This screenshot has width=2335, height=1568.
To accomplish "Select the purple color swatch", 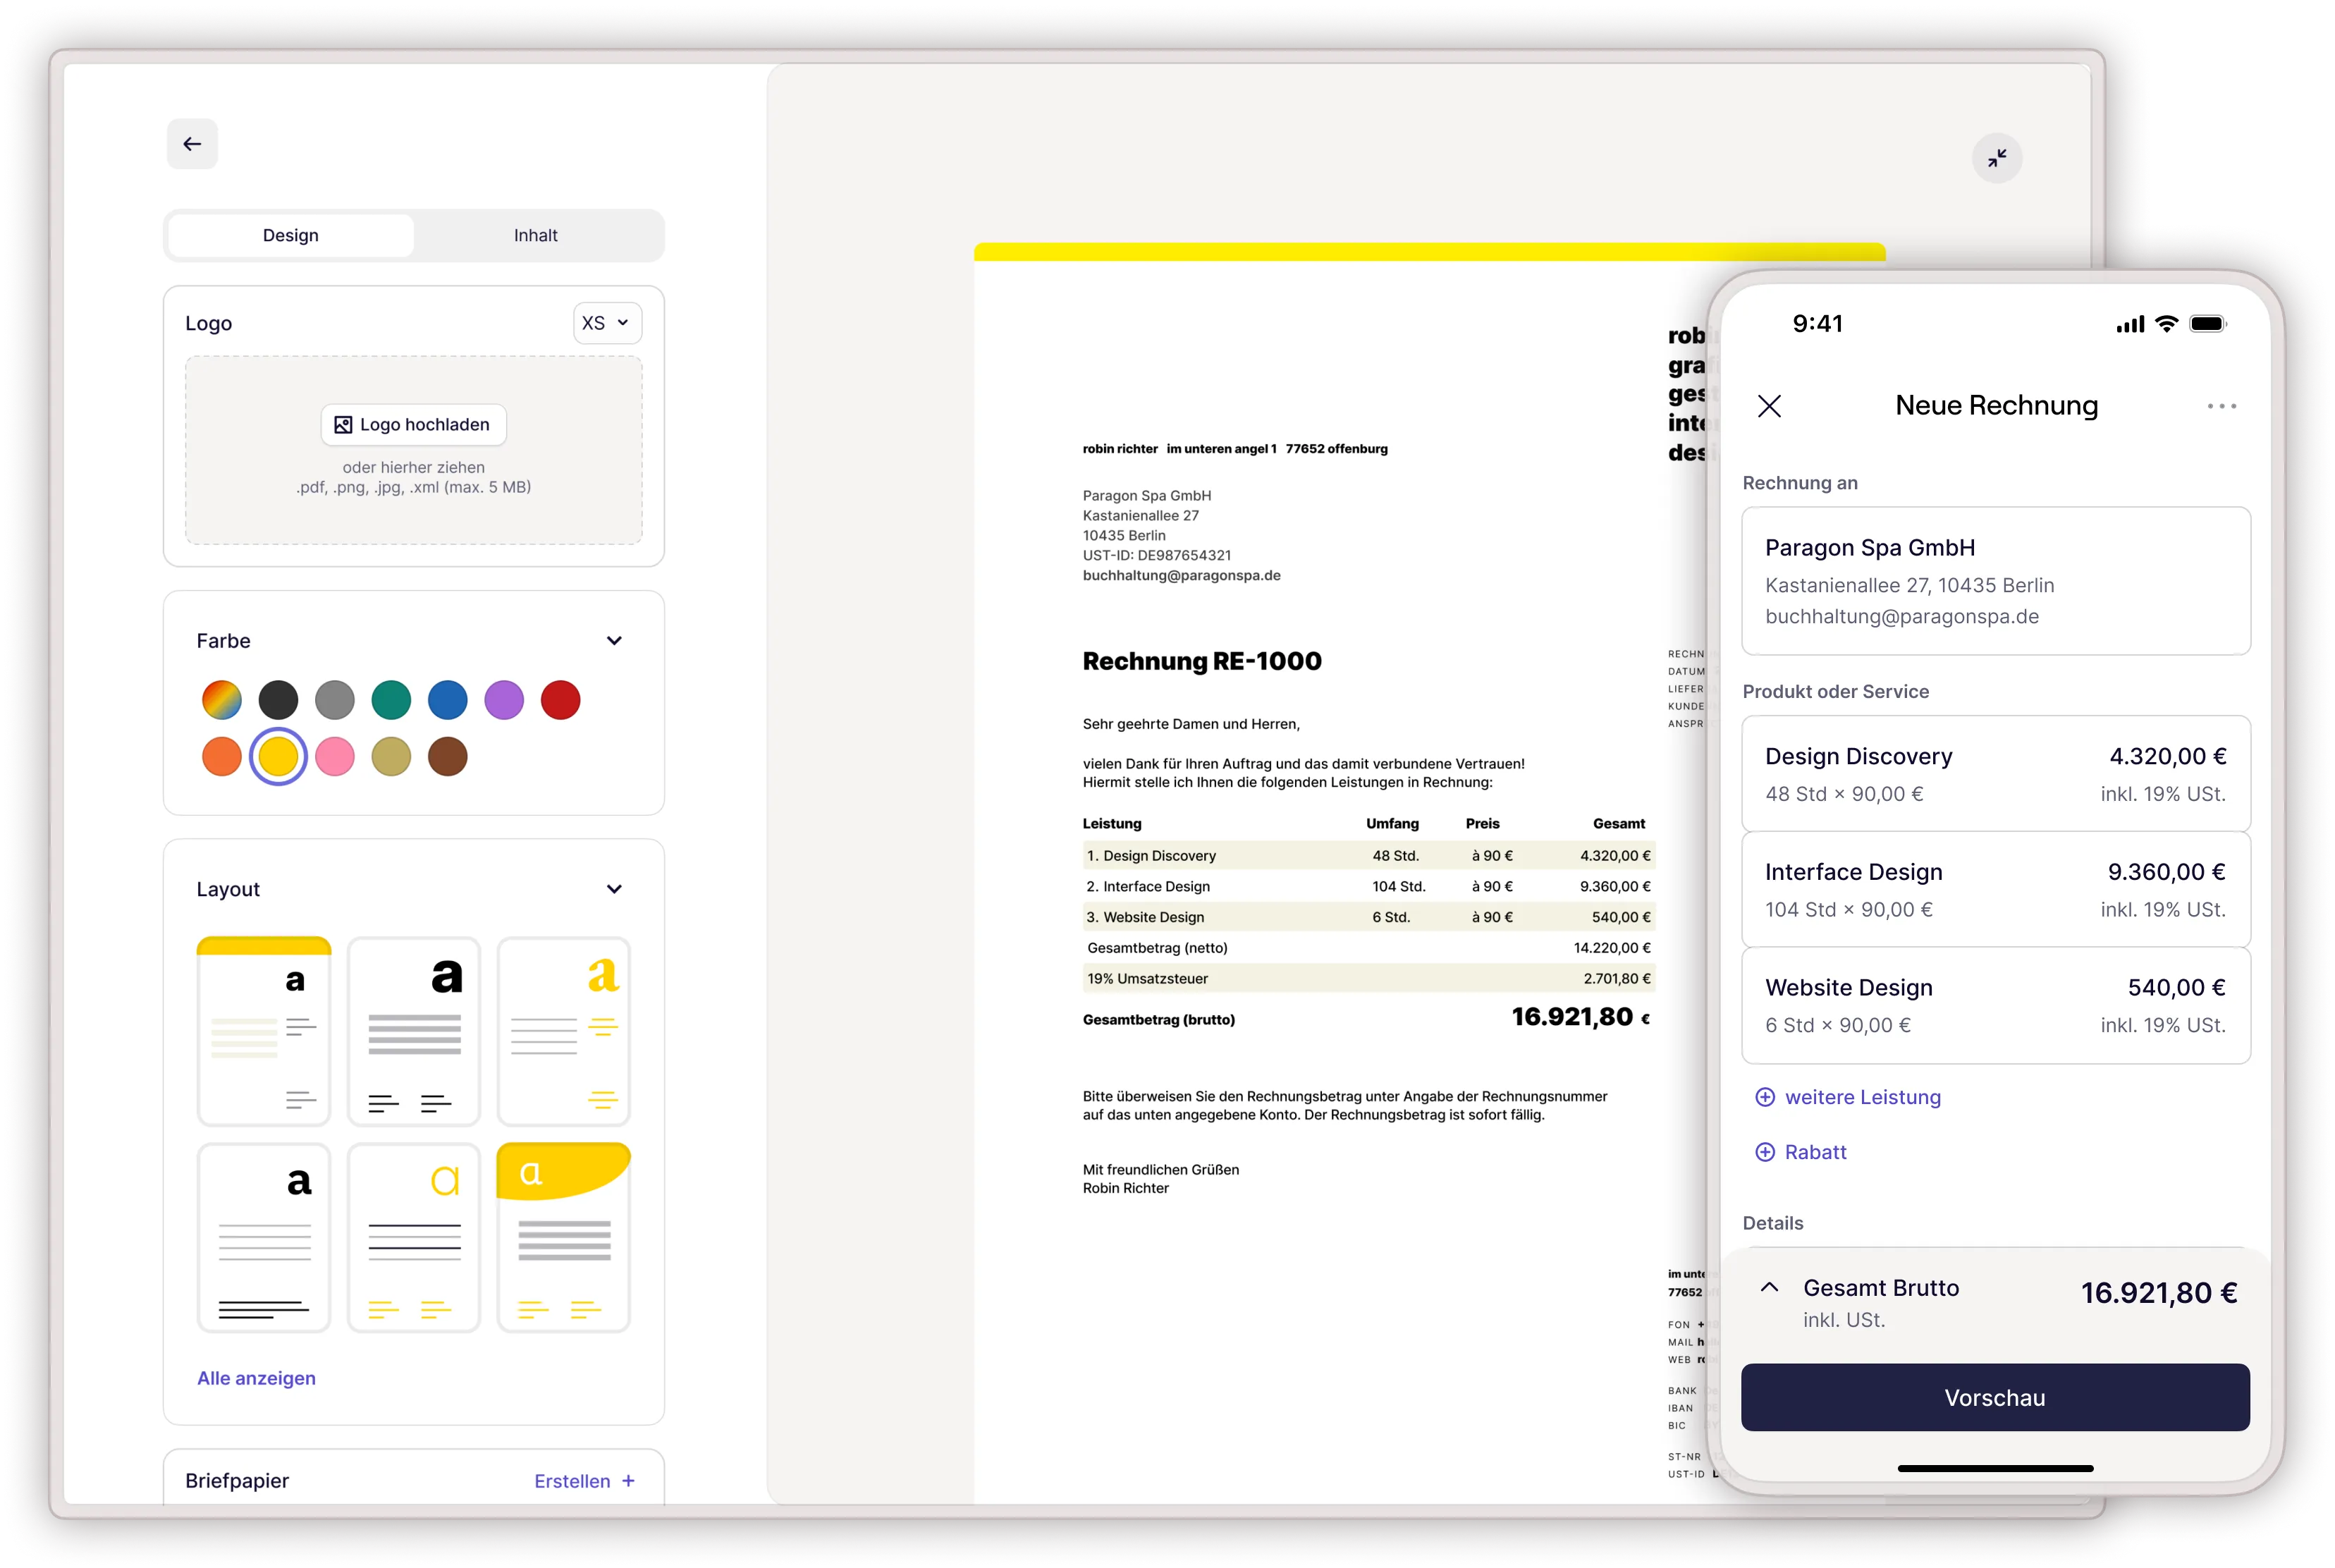I will [504, 700].
